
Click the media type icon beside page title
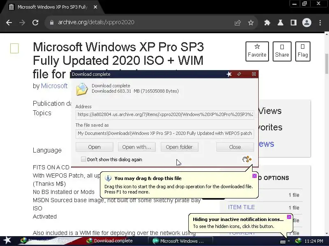[14, 48]
